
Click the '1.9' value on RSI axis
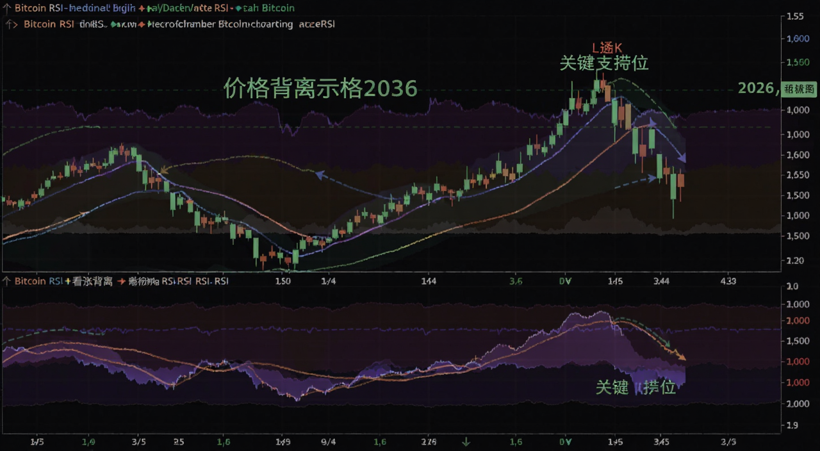coord(792,425)
